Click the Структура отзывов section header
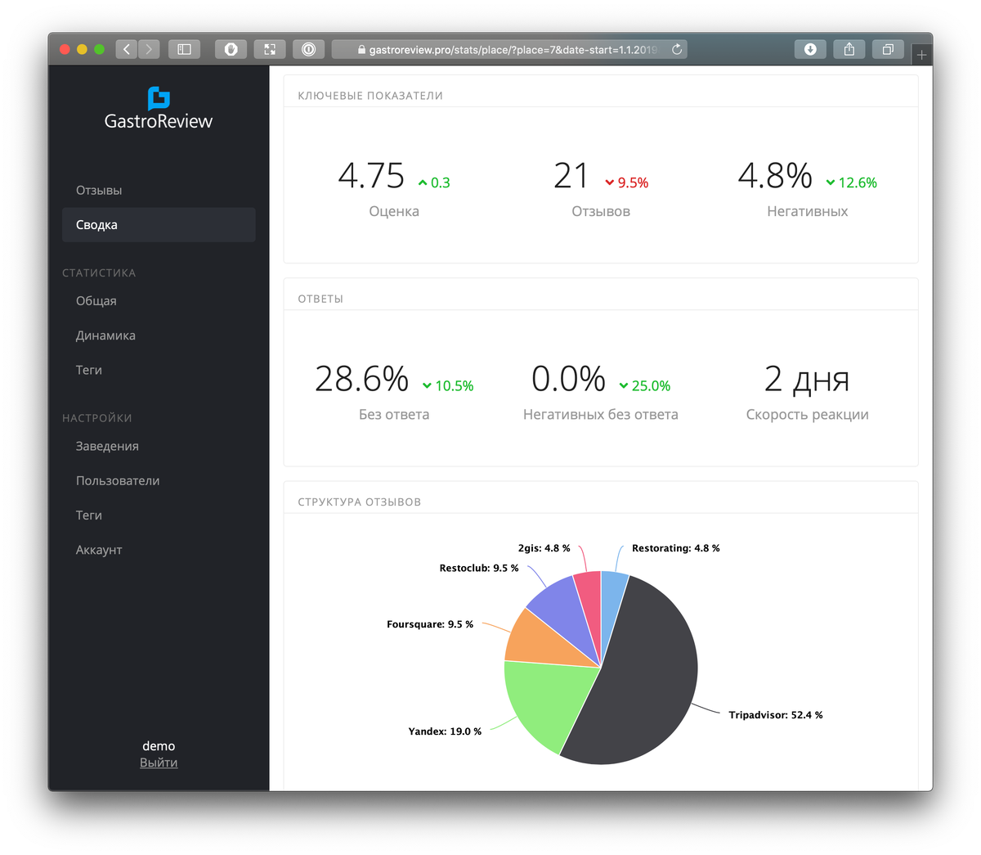 click(360, 502)
